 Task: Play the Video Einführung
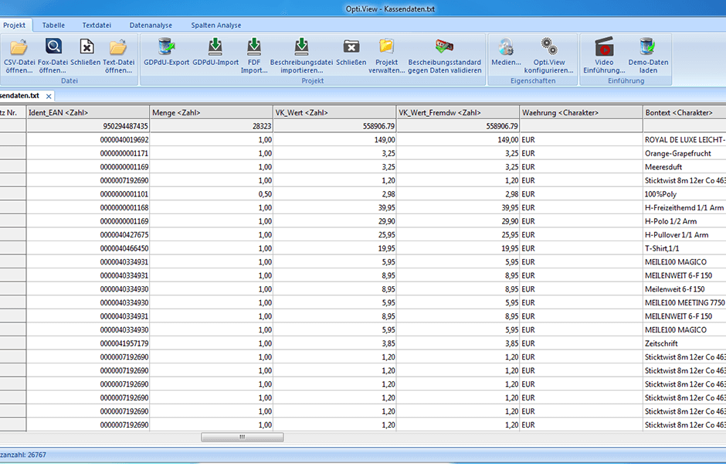604,56
